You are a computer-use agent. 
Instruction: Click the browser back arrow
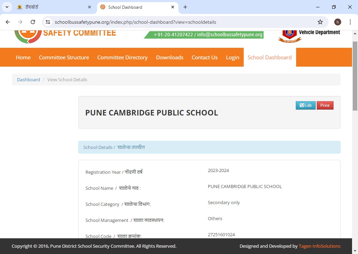click(x=8, y=22)
